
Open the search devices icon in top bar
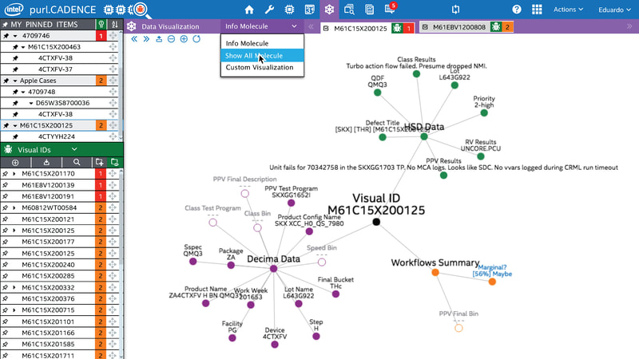pos(349,10)
